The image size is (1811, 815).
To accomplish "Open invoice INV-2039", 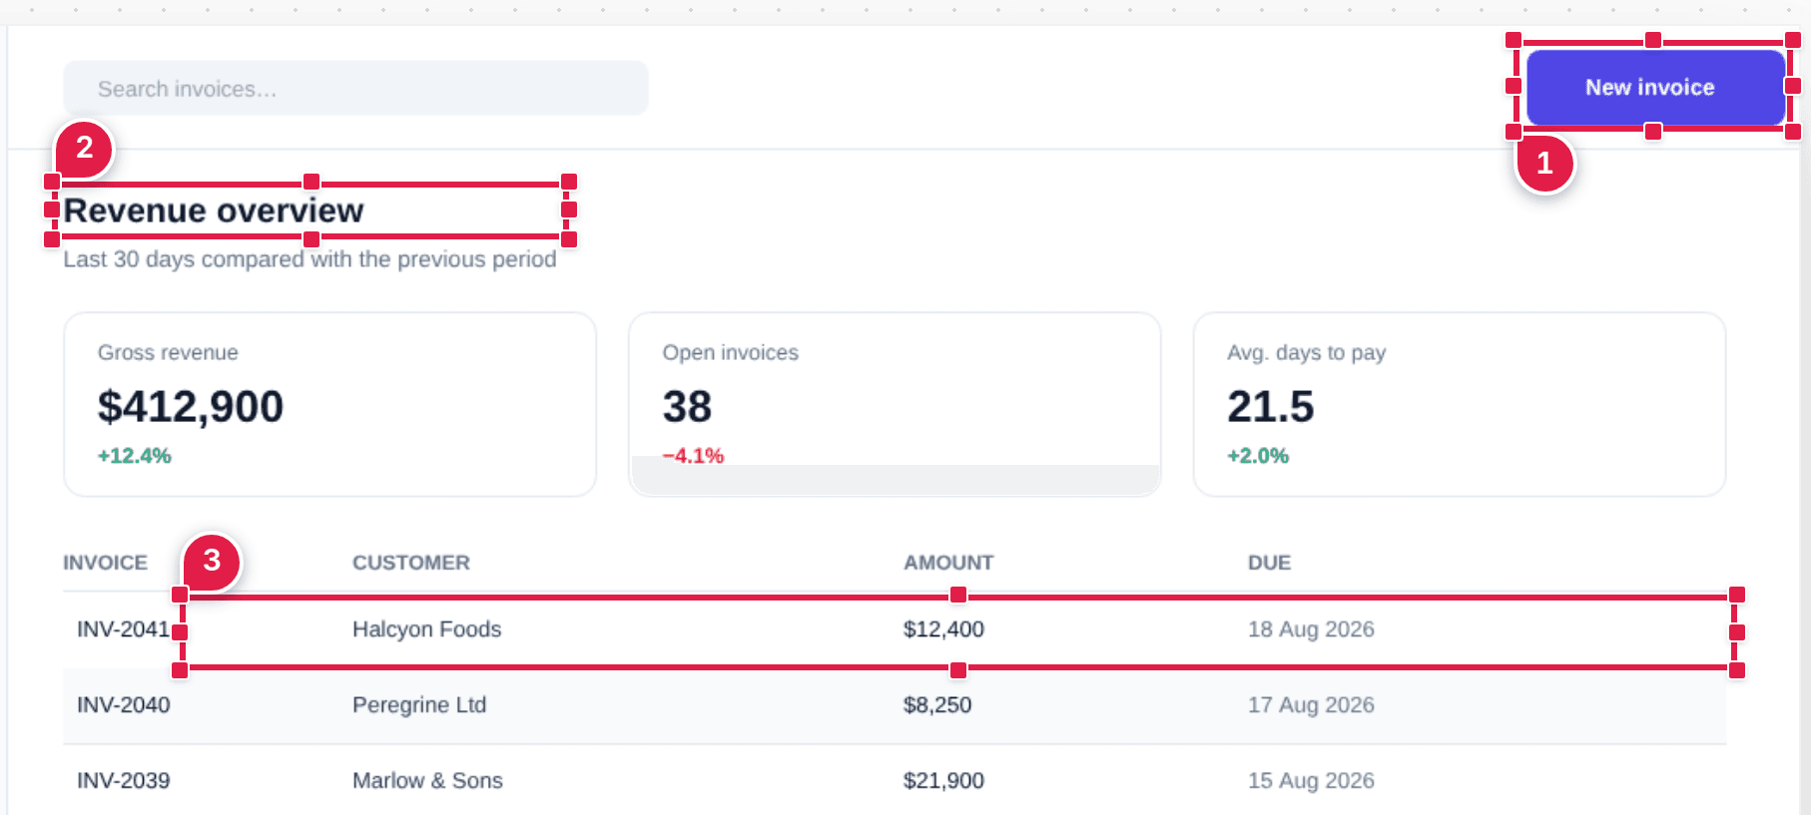I will point(124,781).
